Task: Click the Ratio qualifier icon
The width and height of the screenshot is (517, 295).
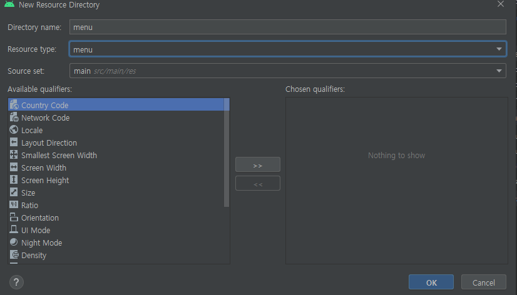Action: 14,205
